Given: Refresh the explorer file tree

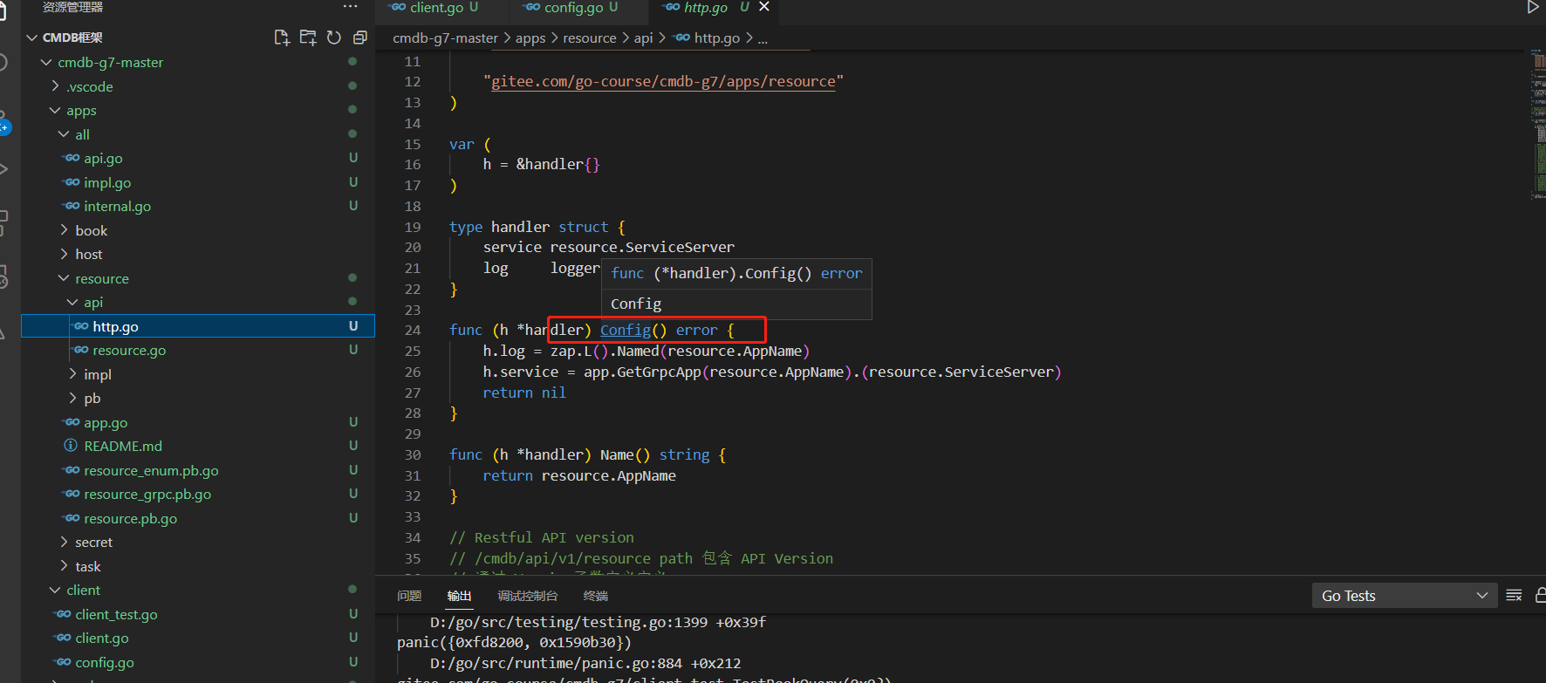Looking at the screenshot, I should point(333,38).
